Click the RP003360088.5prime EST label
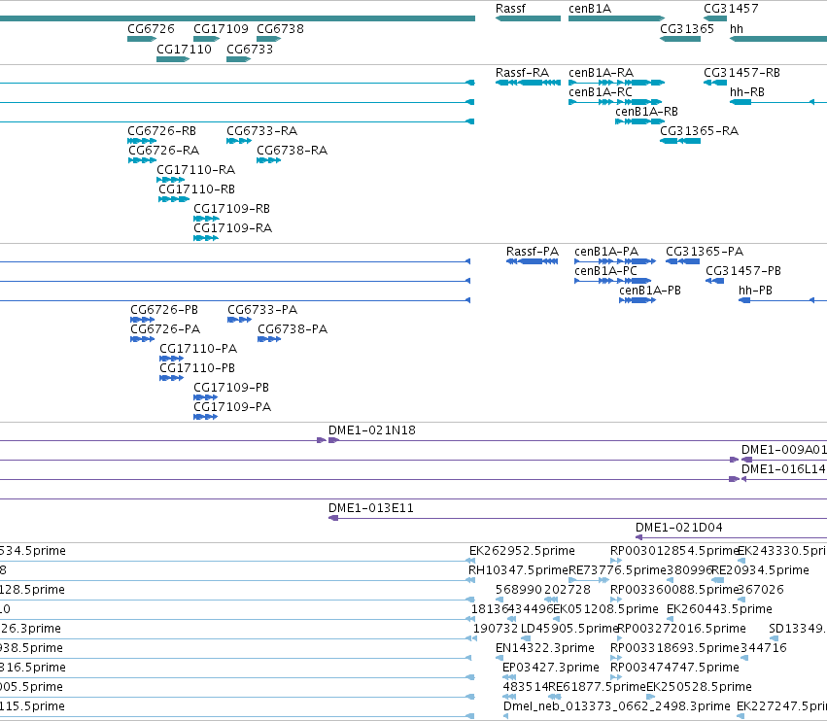827x721 pixels. pyautogui.click(x=673, y=590)
